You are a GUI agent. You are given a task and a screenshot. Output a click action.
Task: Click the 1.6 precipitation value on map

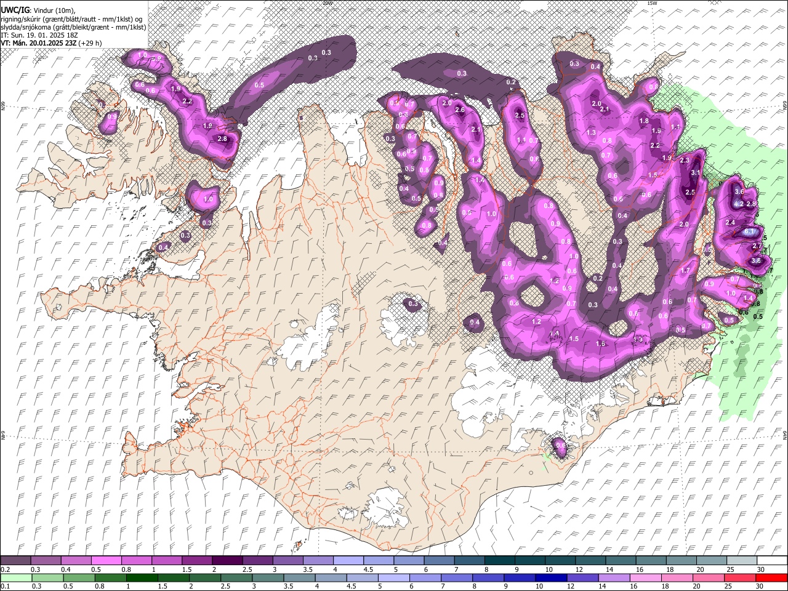click(601, 344)
